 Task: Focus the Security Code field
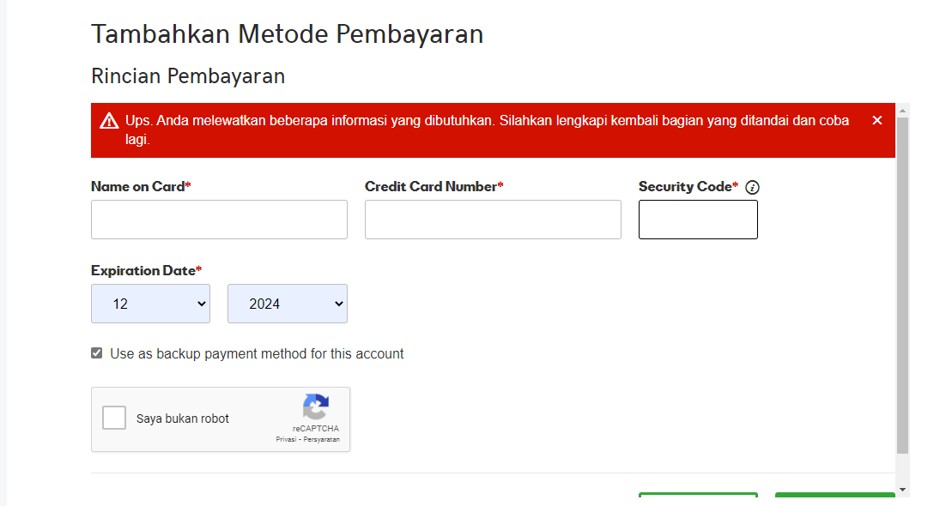click(698, 220)
